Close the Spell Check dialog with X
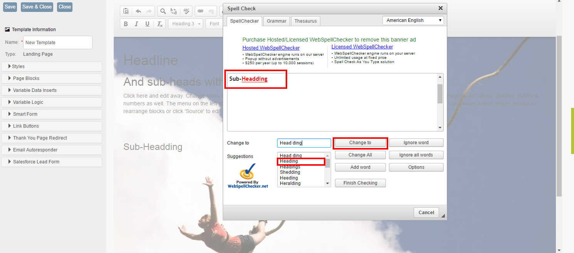Image resolution: width=574 pixels, height=253 pixels. (x=441, y=8)
